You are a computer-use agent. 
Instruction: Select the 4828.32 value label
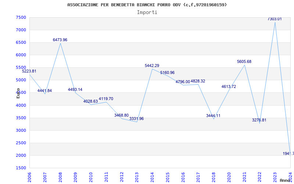(198, 81)
